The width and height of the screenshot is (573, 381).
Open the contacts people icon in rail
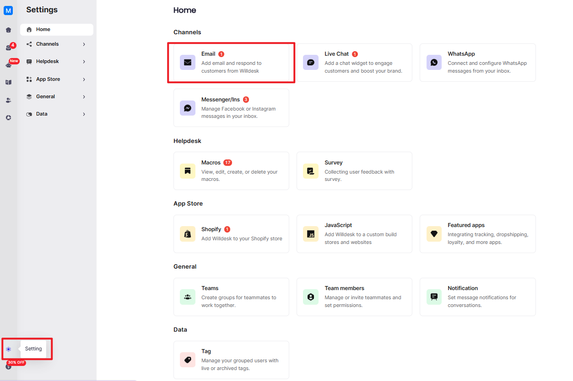tap(8, 100)
